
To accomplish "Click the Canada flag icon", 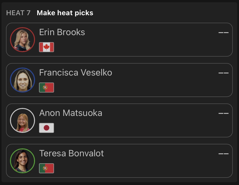I will point(46,47).
